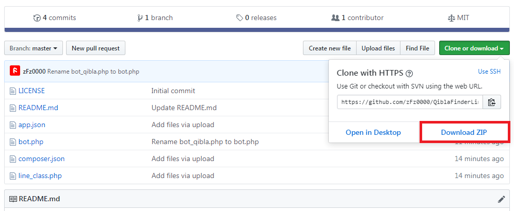This screenshot has width=514, height=211.
Task: Open the composer.json file
Action: pos(41,159)
